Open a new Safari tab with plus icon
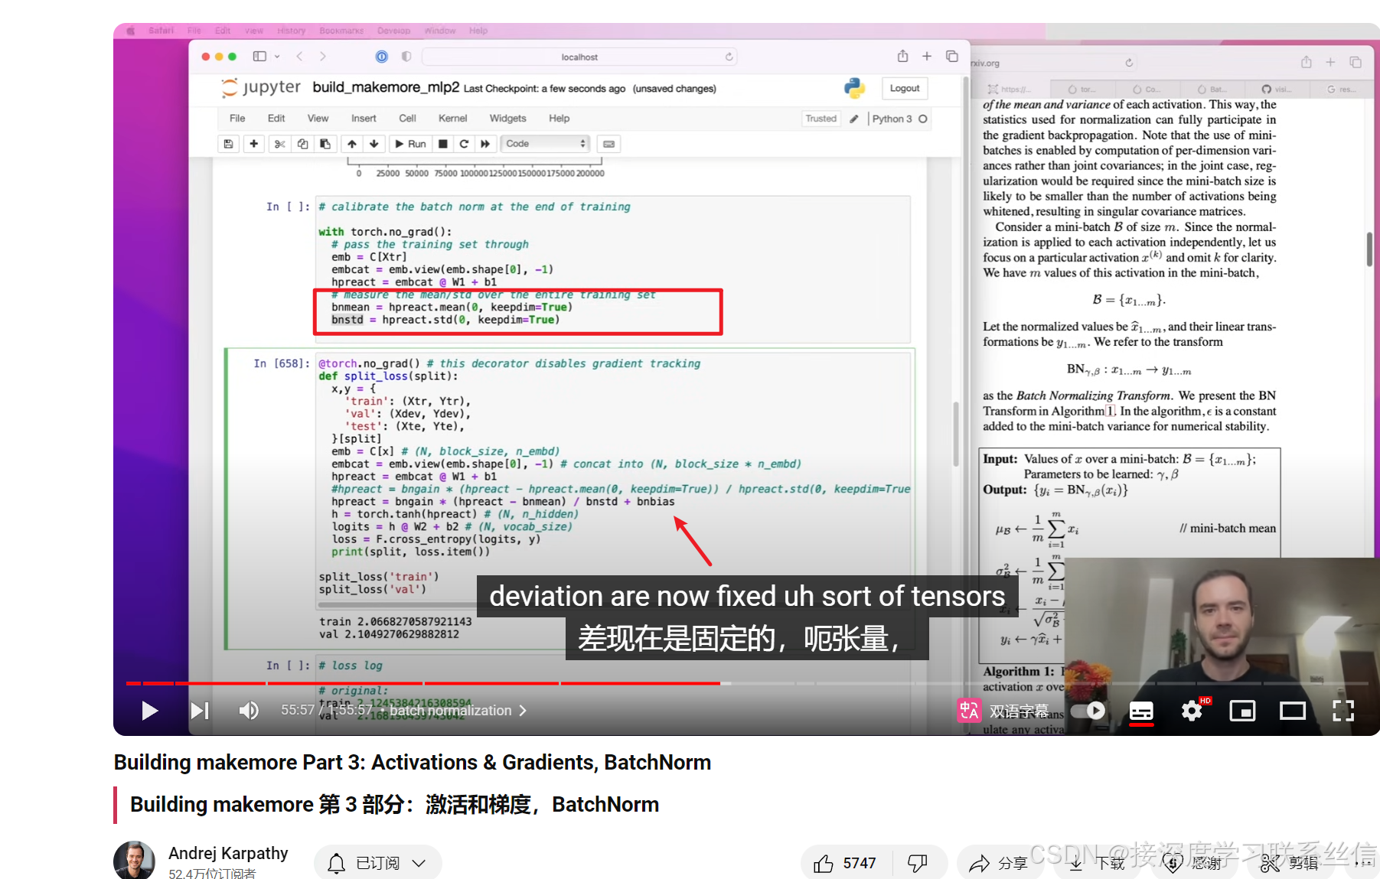This screenshot has height=879, width=1380. click(927, 56)
